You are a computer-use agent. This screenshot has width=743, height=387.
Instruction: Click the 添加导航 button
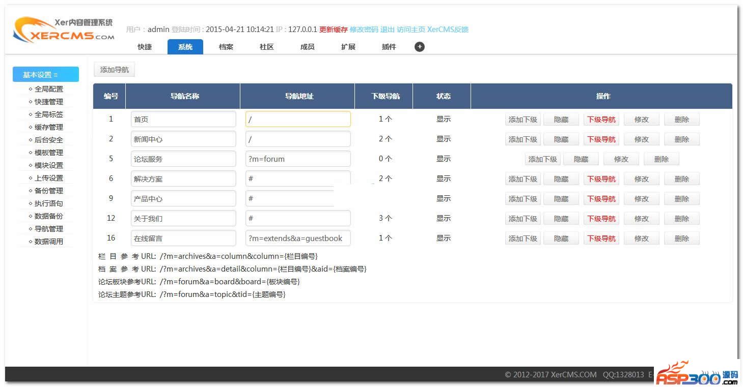[x=114, y=70]
